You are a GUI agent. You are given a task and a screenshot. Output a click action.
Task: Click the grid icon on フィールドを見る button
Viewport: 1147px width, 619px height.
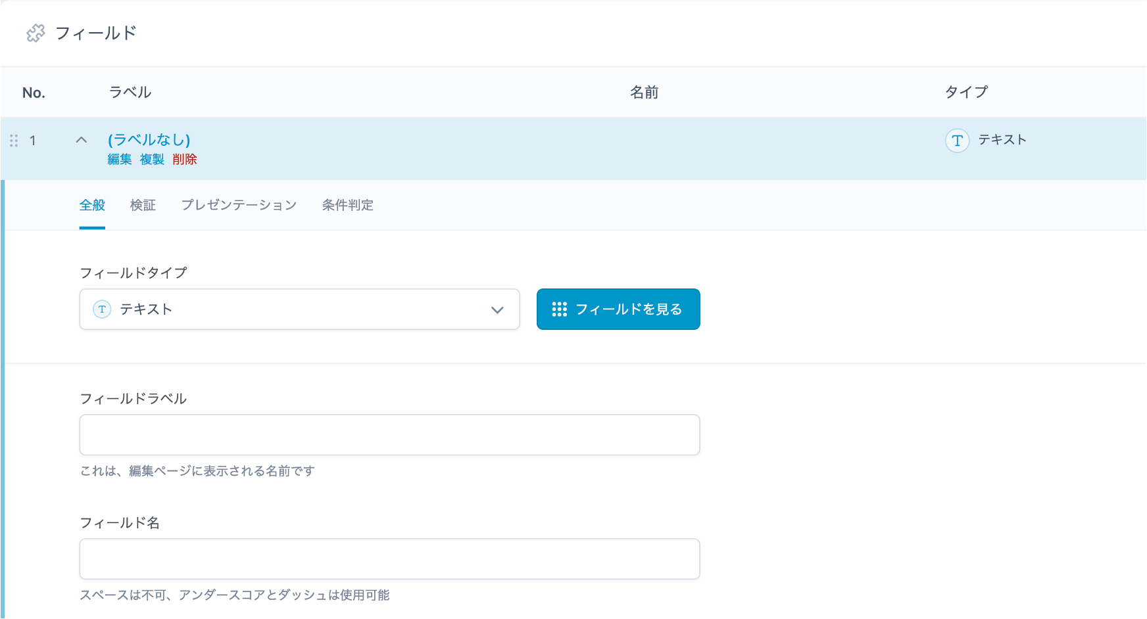click(x=559, y=309)
